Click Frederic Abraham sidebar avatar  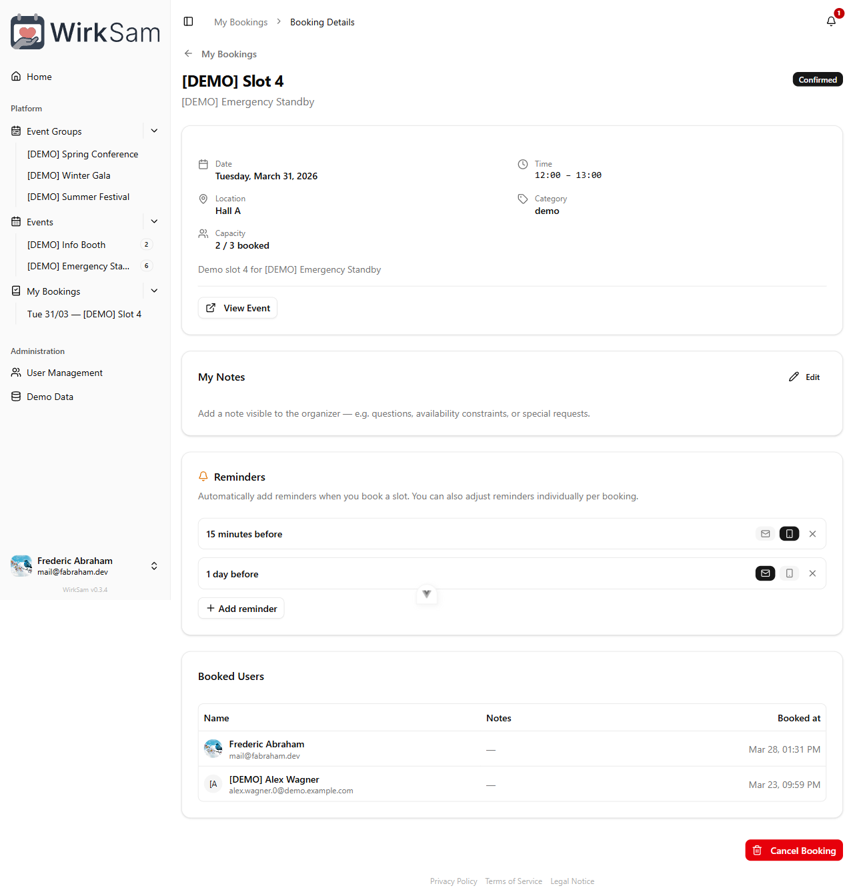21,566
